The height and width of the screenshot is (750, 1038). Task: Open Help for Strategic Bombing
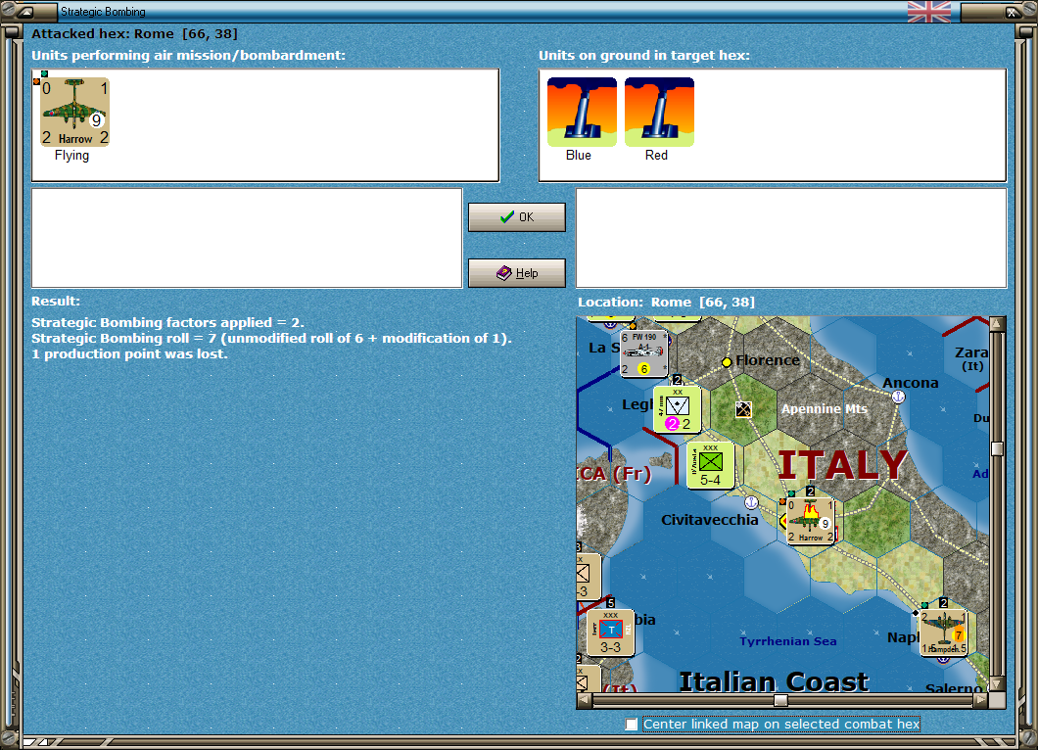tap(516, 273)
